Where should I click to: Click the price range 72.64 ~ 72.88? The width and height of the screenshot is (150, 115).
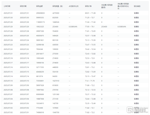pyautogui.click(x=90, y=99)
